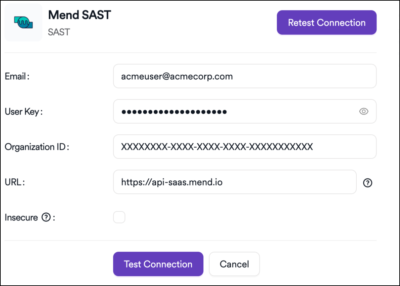The width and height of the screenshot is (400, 286).
Task: Focus the Email input field
Action: point(245,76)
